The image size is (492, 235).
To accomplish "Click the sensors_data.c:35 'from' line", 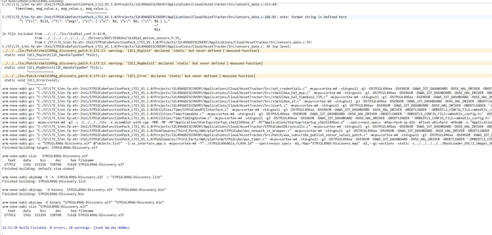I will click(173, 42).
